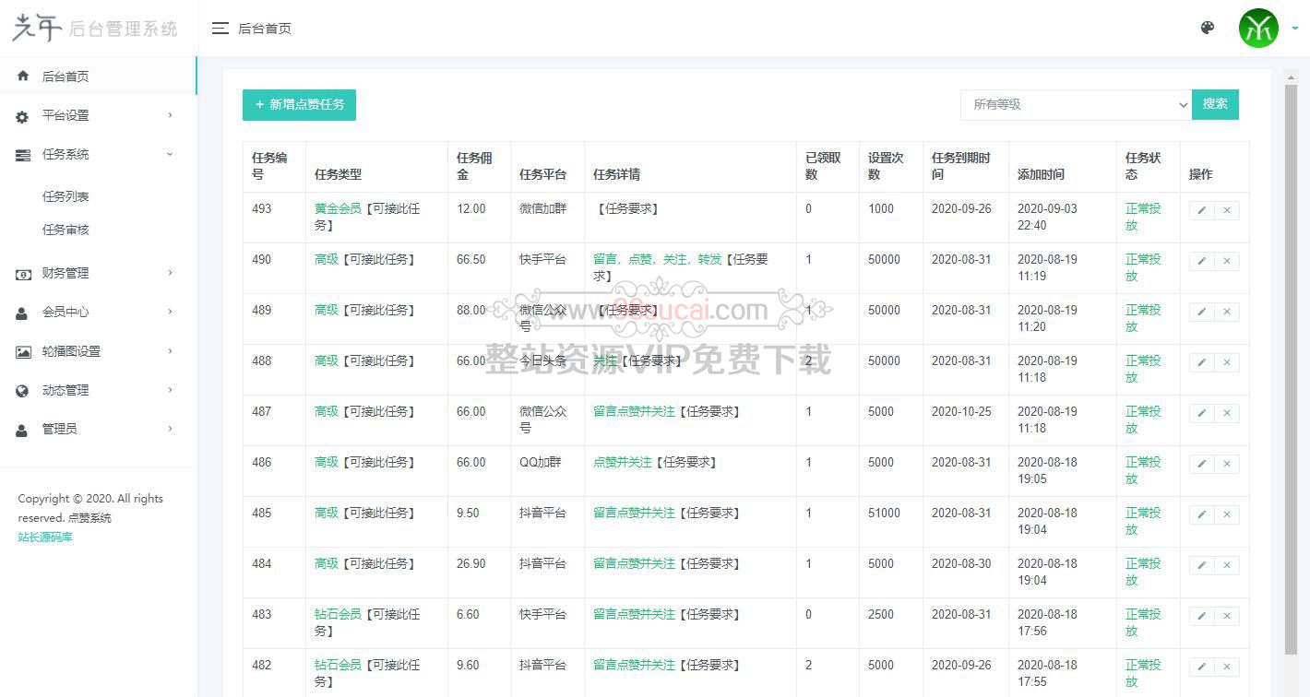Click the page vertical scrollbar
The width and height of the screenshot is (1310, 697).
tap(1291, 369)
